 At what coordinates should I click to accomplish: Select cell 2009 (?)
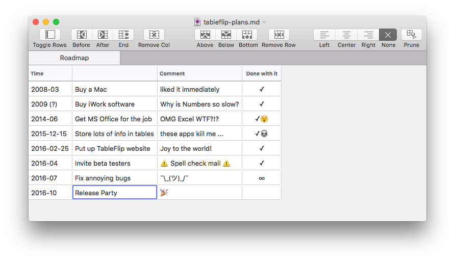[50, 104]
